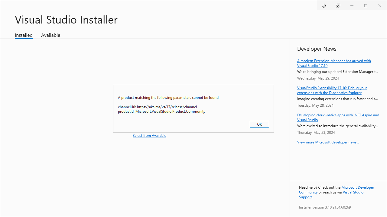Toggle the dark theme moon icon
The image size is (387, 217).
pos(324,6)
